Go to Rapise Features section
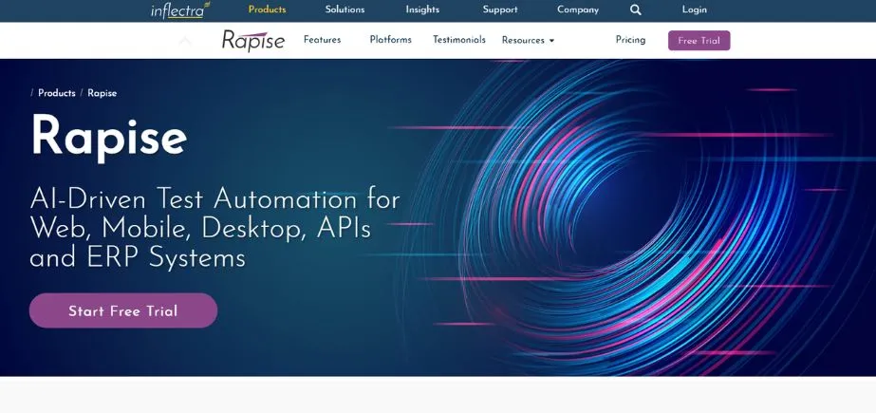The height and width of the screenshot is (413, 876). [x=323, y=40]
